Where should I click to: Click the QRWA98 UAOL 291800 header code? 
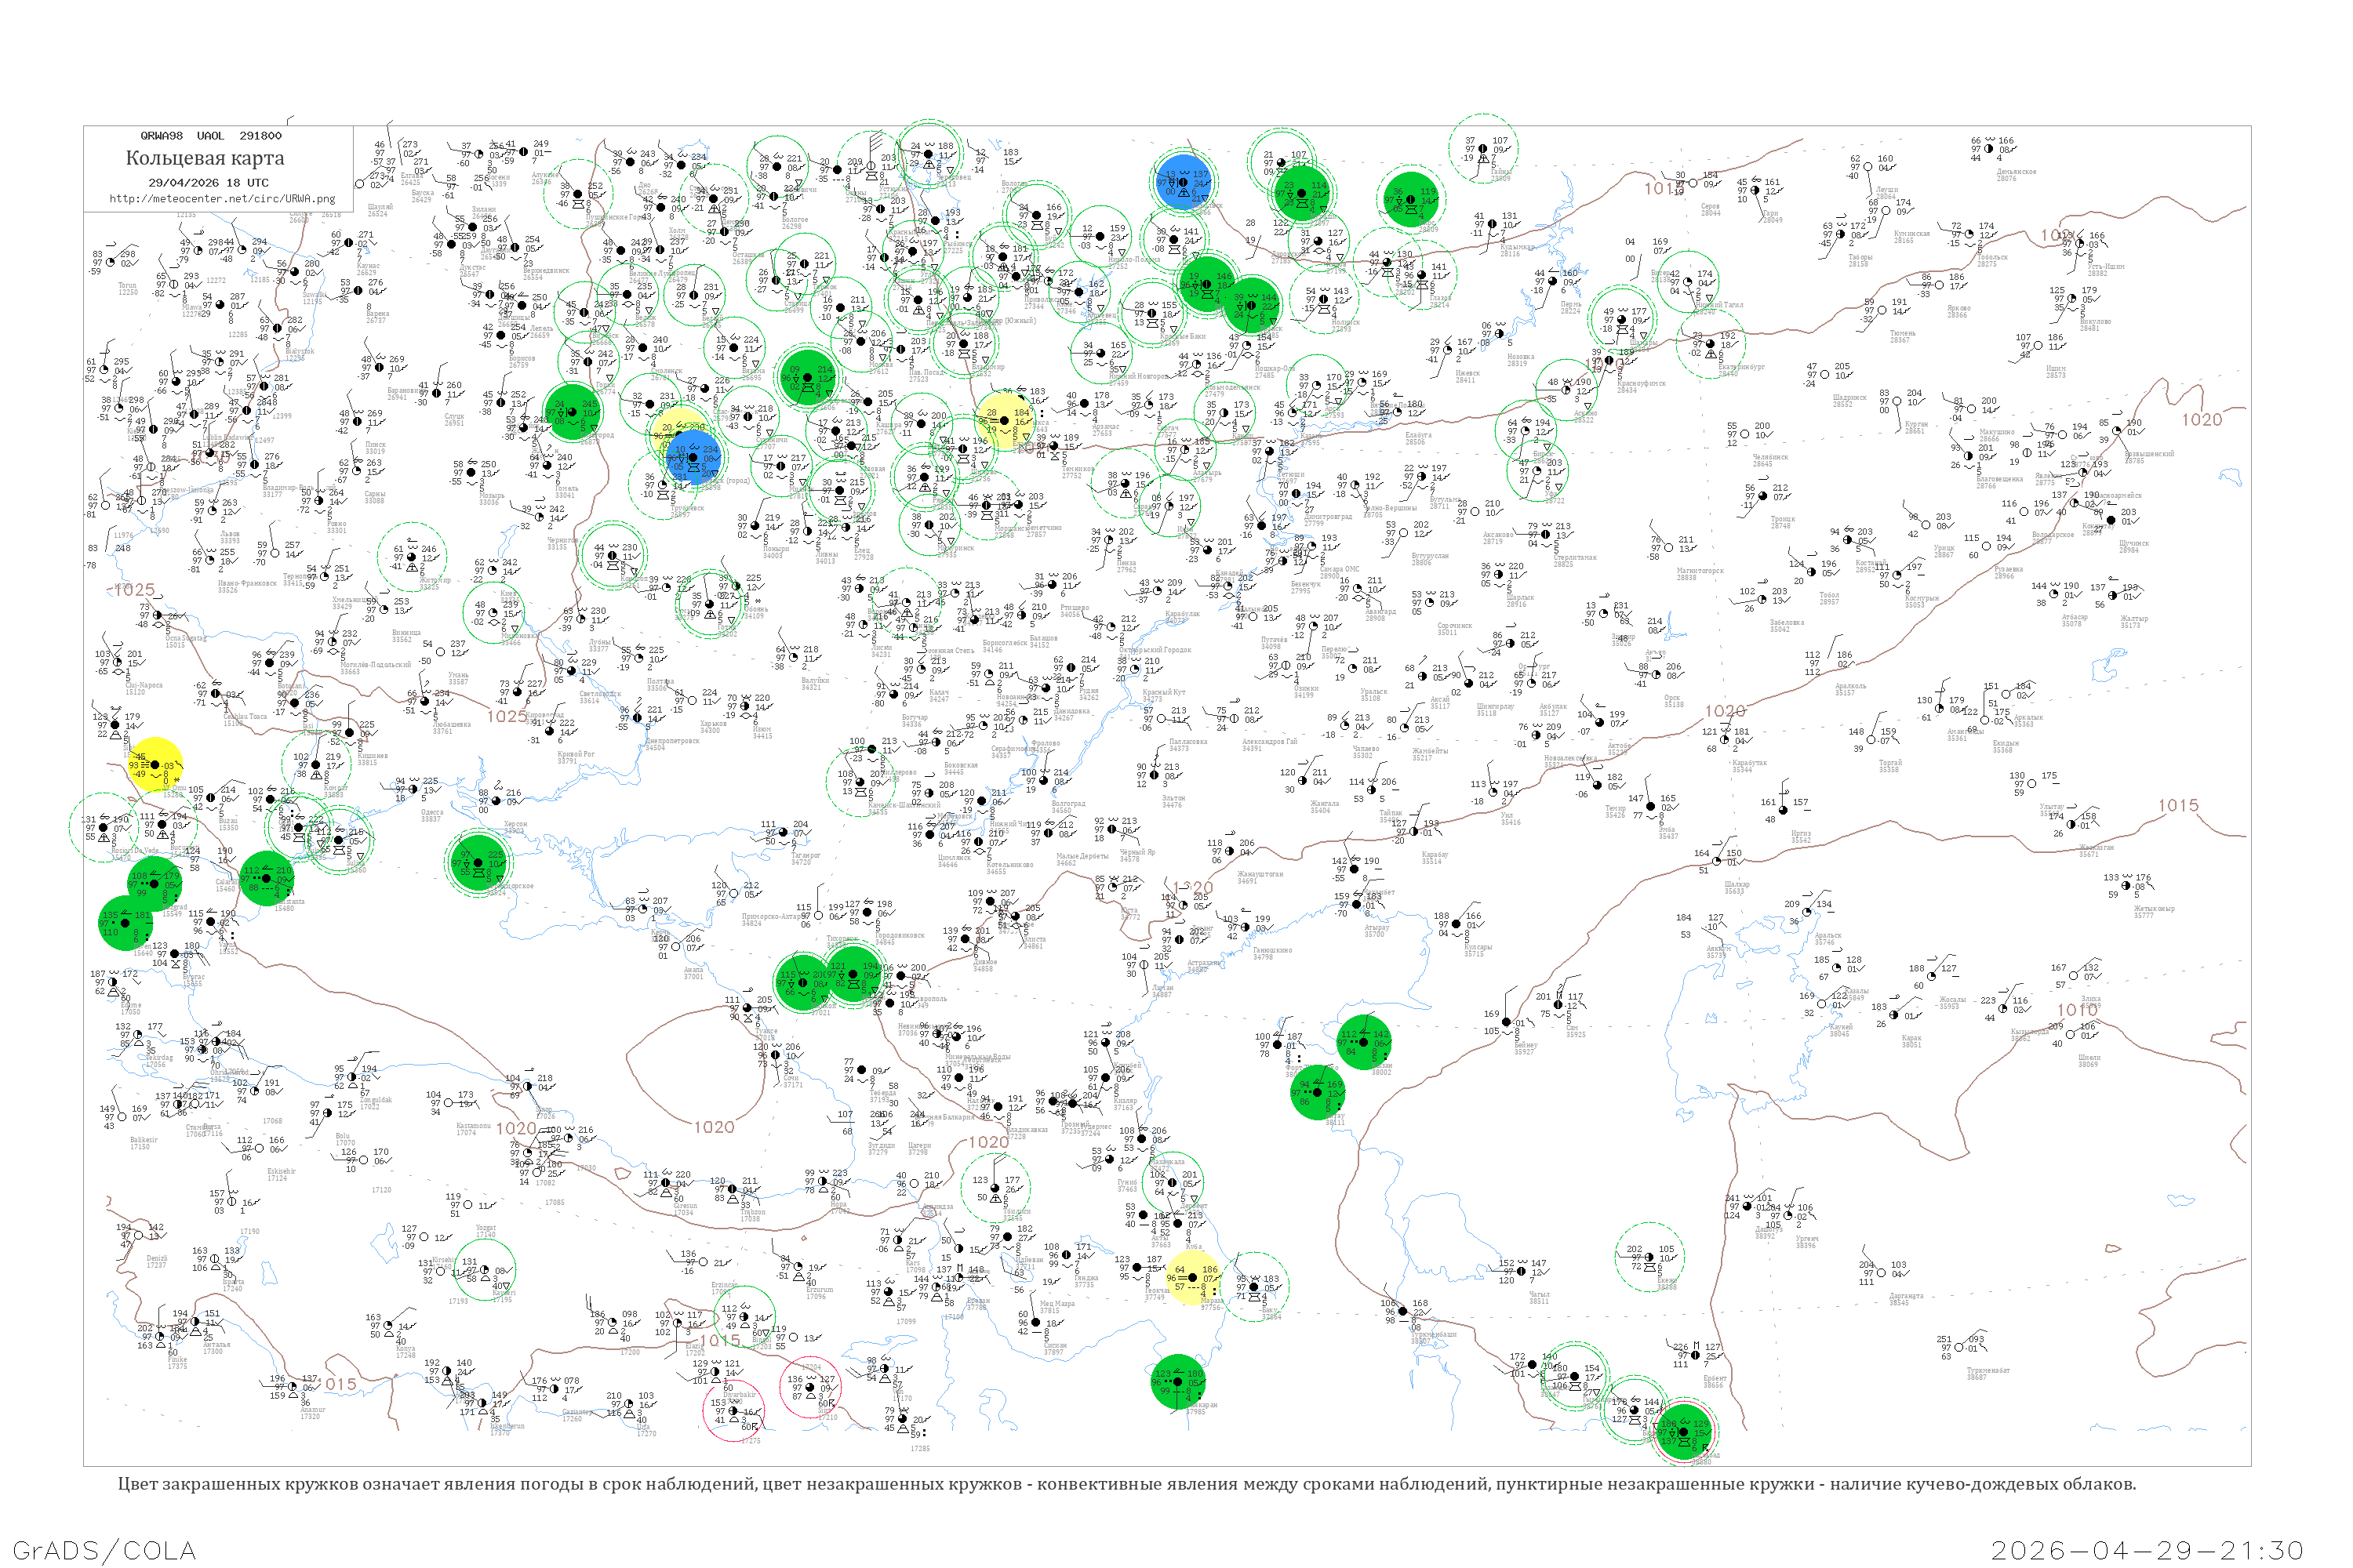[x=211, y=136]
